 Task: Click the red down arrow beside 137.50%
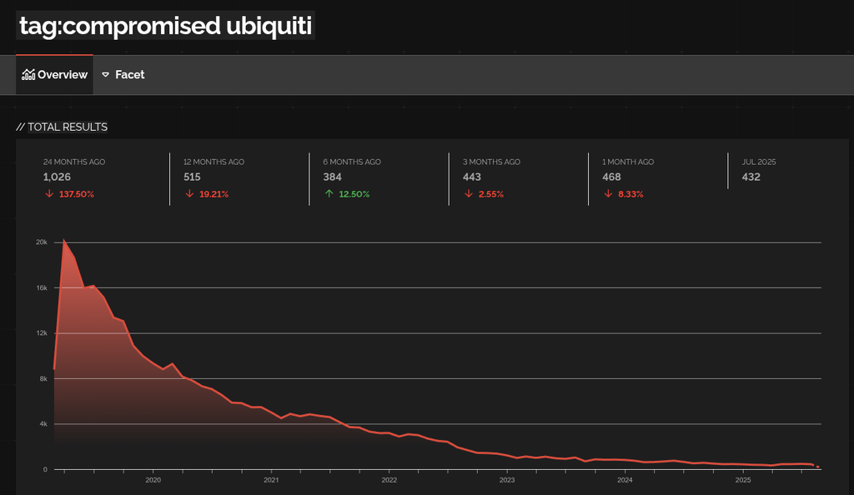[x=49, y=194]
